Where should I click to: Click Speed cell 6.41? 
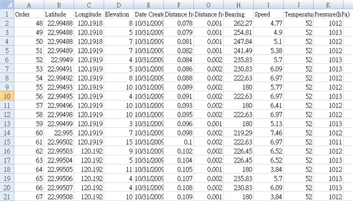tap(269, 105)
